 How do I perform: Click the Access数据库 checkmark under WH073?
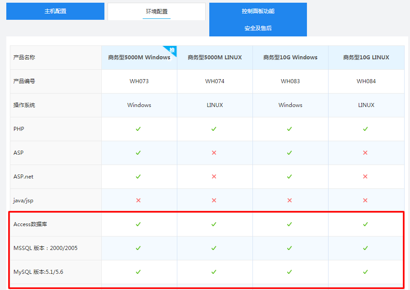[x=139, y=224]
